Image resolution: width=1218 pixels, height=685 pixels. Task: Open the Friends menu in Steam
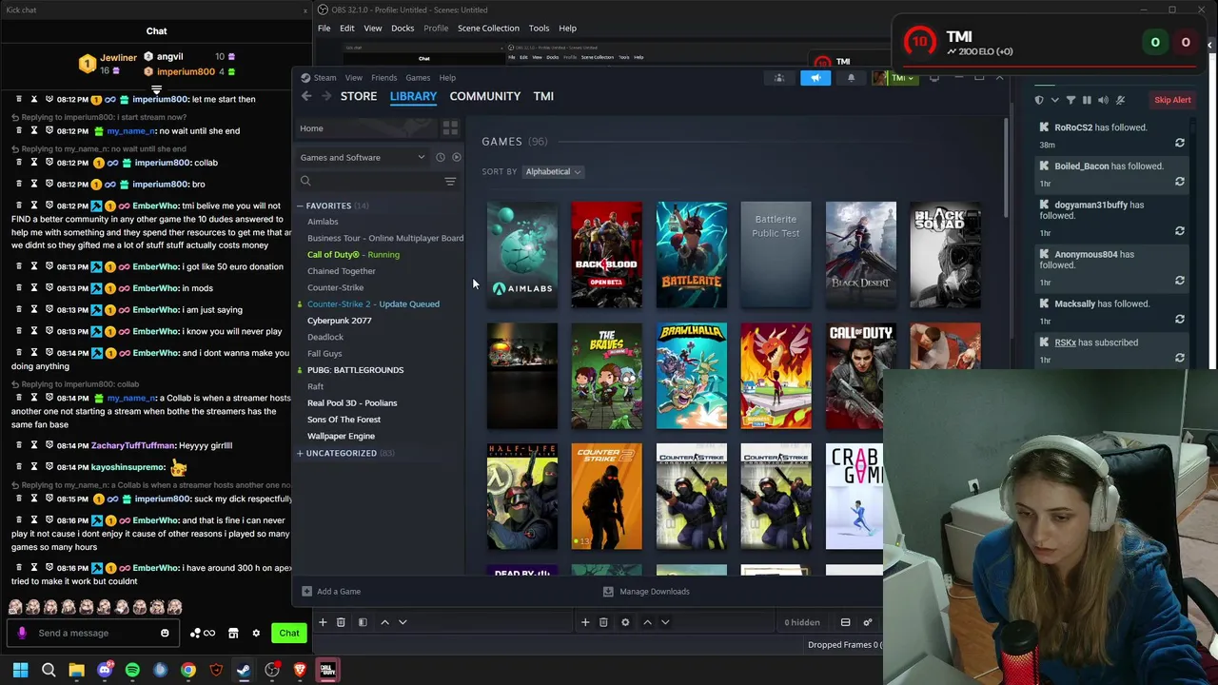tap(384, 78)
